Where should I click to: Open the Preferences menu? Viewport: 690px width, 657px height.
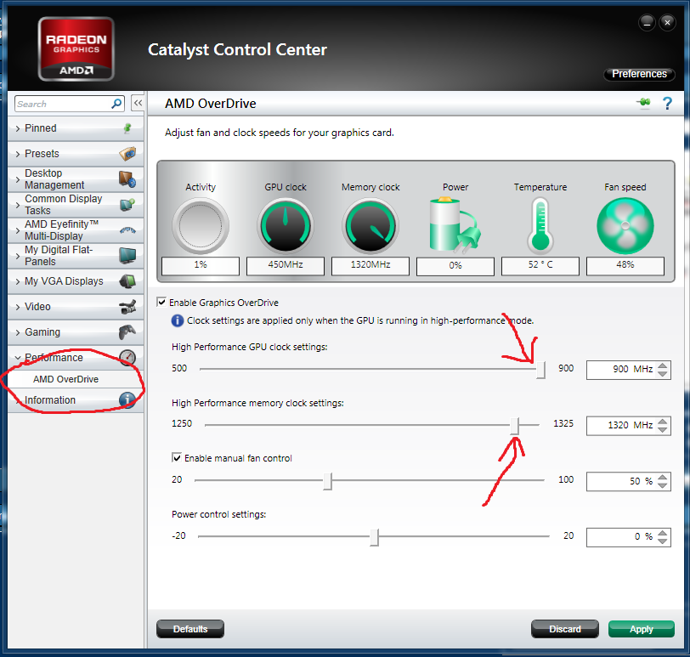tap(639, 73)
